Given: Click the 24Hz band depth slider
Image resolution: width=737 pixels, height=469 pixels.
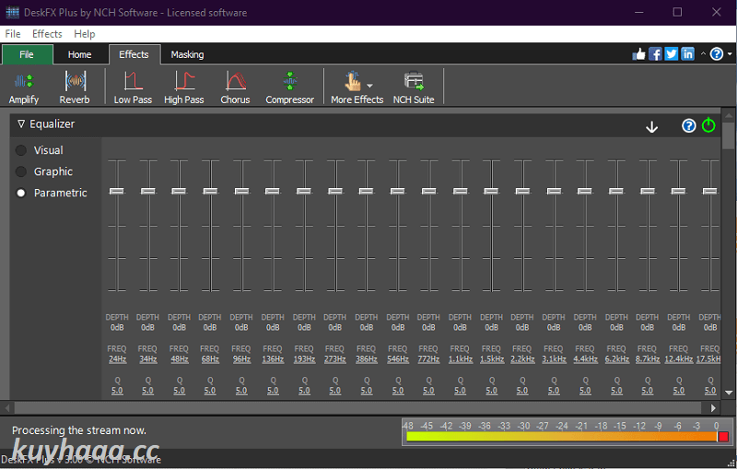Looking at the screenshot, I should 117,192.
